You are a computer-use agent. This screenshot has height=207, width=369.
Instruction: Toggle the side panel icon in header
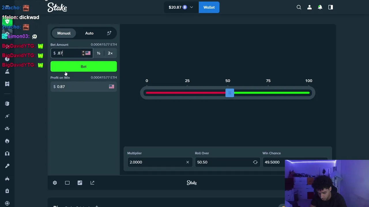331,7
